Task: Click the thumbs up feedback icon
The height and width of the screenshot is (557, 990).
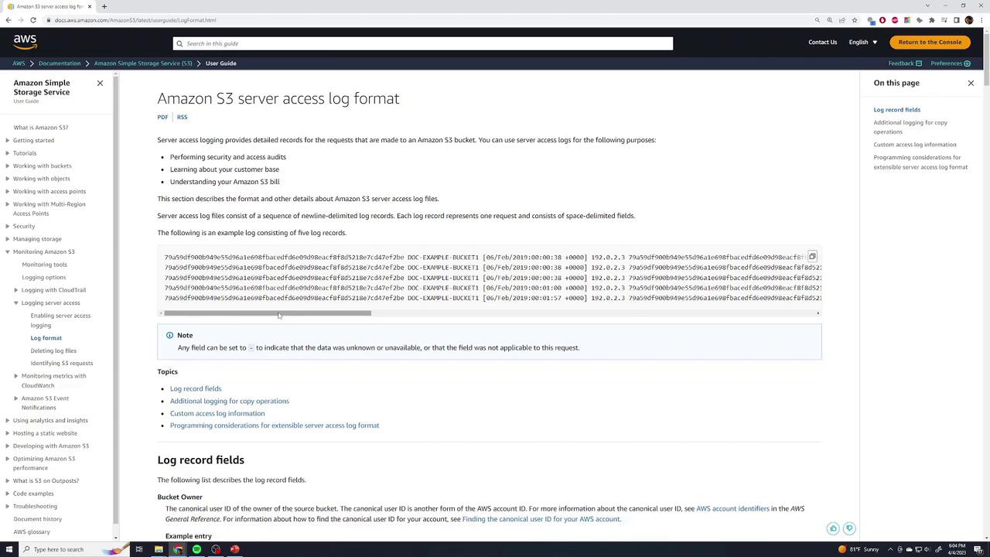Action: point(833,528)
